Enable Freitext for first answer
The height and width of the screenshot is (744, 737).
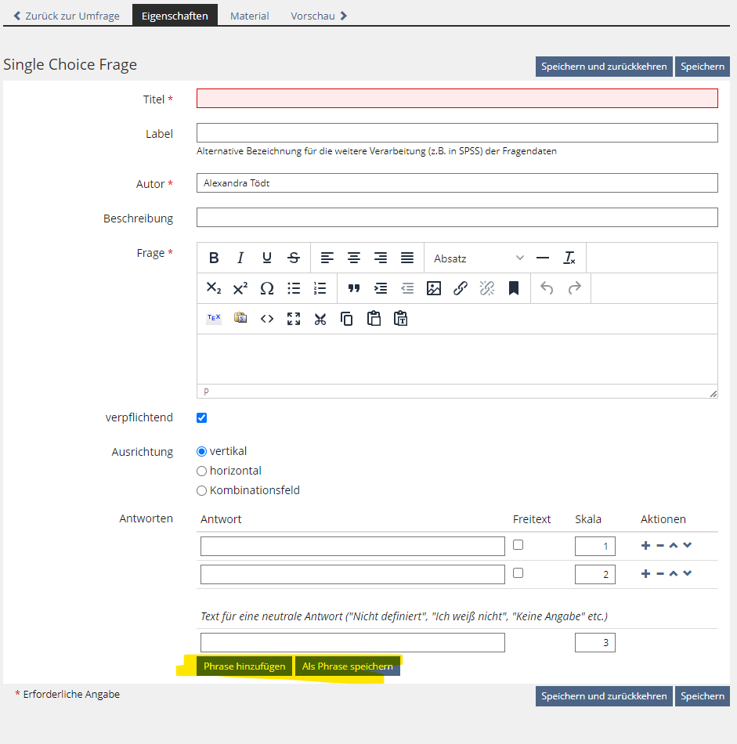pos(518,545)
